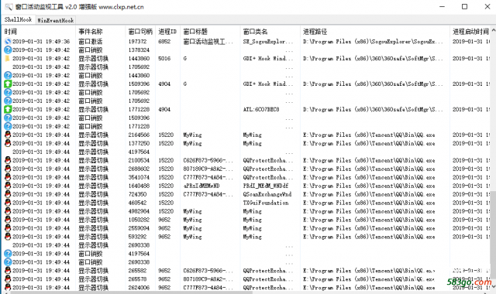The image size is (496, 294).
Task: Sort by the 窗口句柄 column header
Action: (x=140, y=32)
